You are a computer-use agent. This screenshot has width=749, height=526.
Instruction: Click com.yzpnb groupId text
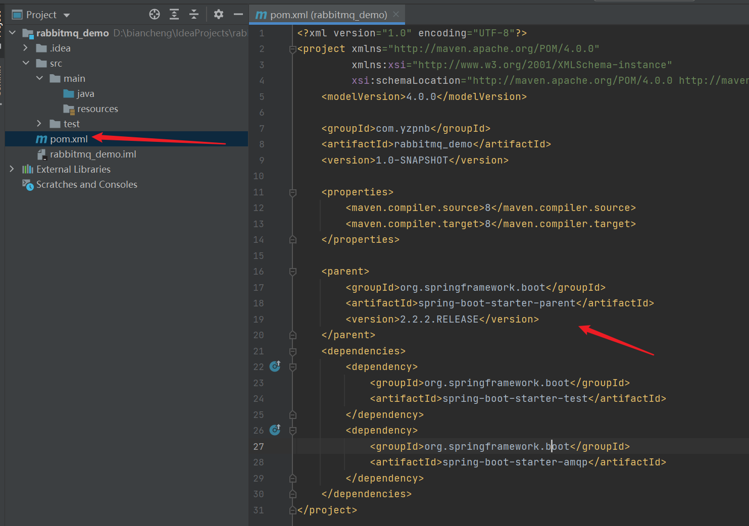[403, 128]
